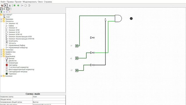Image resolution: width=186 pixels, height=105 pixels.
Task: Show the project toolbox view
Action: tap(1, 9)
